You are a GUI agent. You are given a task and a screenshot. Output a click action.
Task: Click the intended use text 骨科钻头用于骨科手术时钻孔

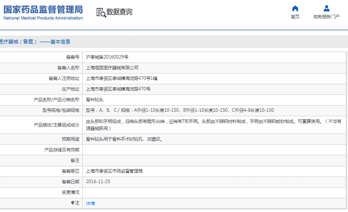[x=124, y=139]
